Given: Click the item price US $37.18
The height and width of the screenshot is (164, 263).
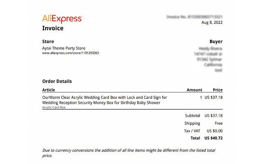Looking at the screenshot, I should 214,98.
